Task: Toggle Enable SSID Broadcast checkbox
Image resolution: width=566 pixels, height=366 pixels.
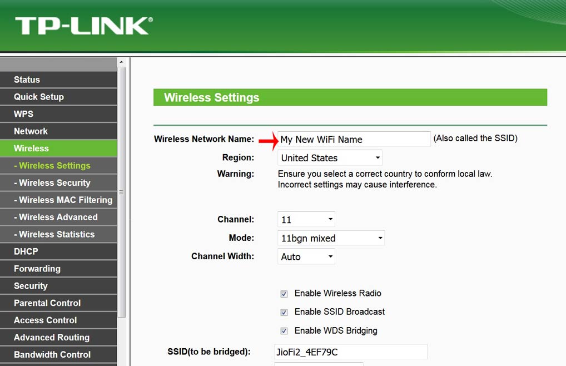Action: click(284, 312)
